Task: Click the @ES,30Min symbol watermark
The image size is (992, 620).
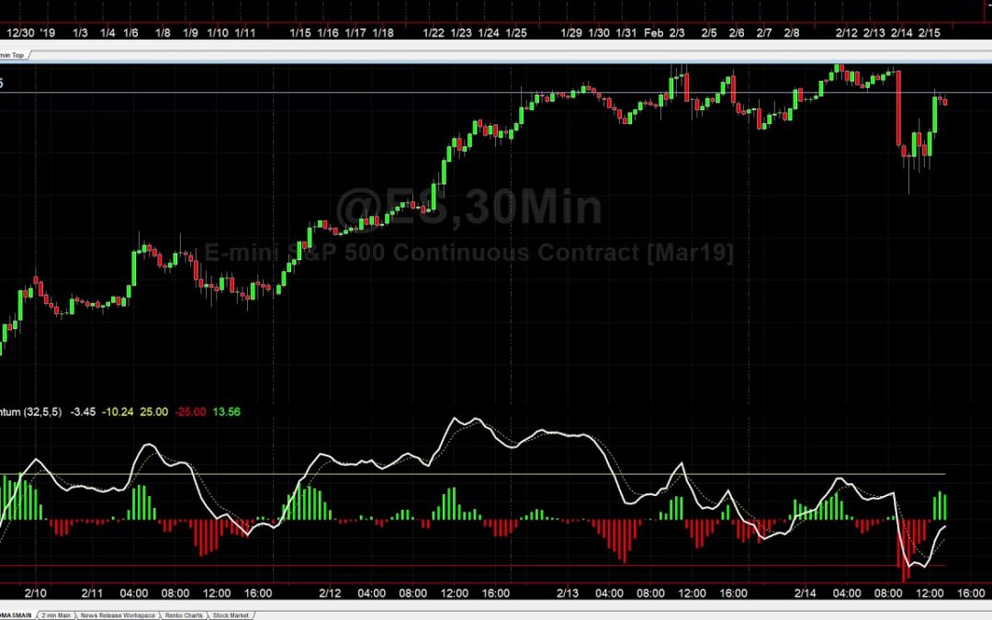Action: (x=468, y=207)
